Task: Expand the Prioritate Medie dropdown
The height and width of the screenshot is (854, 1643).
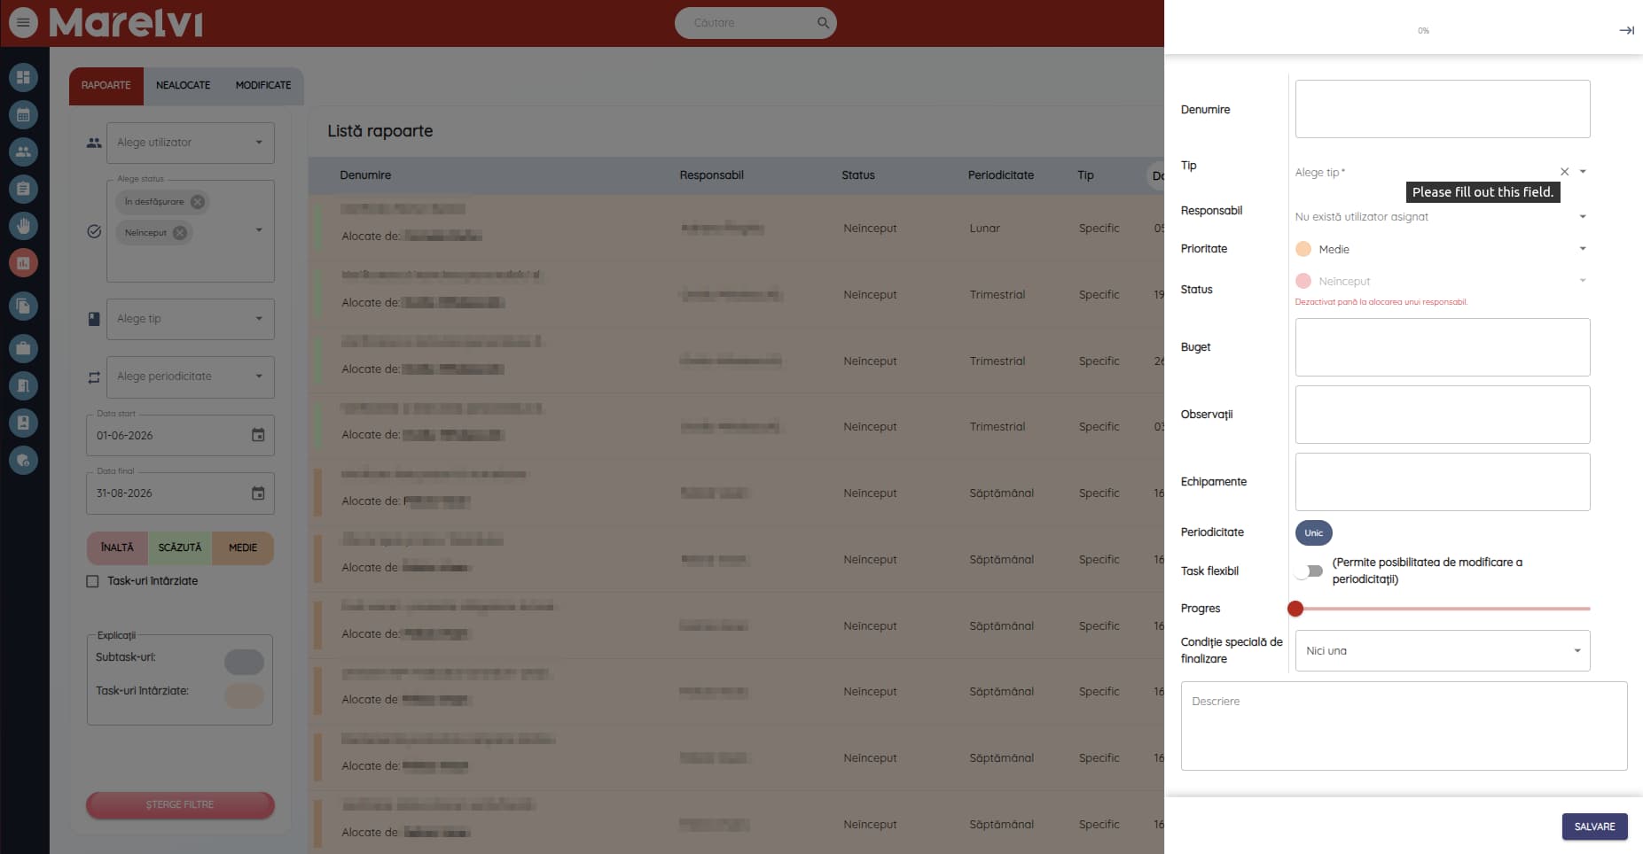Action: pos(1582,249)
